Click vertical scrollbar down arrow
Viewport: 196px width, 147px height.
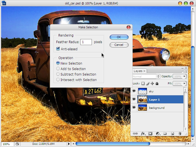pyautogui.click(x=193, y=139)
